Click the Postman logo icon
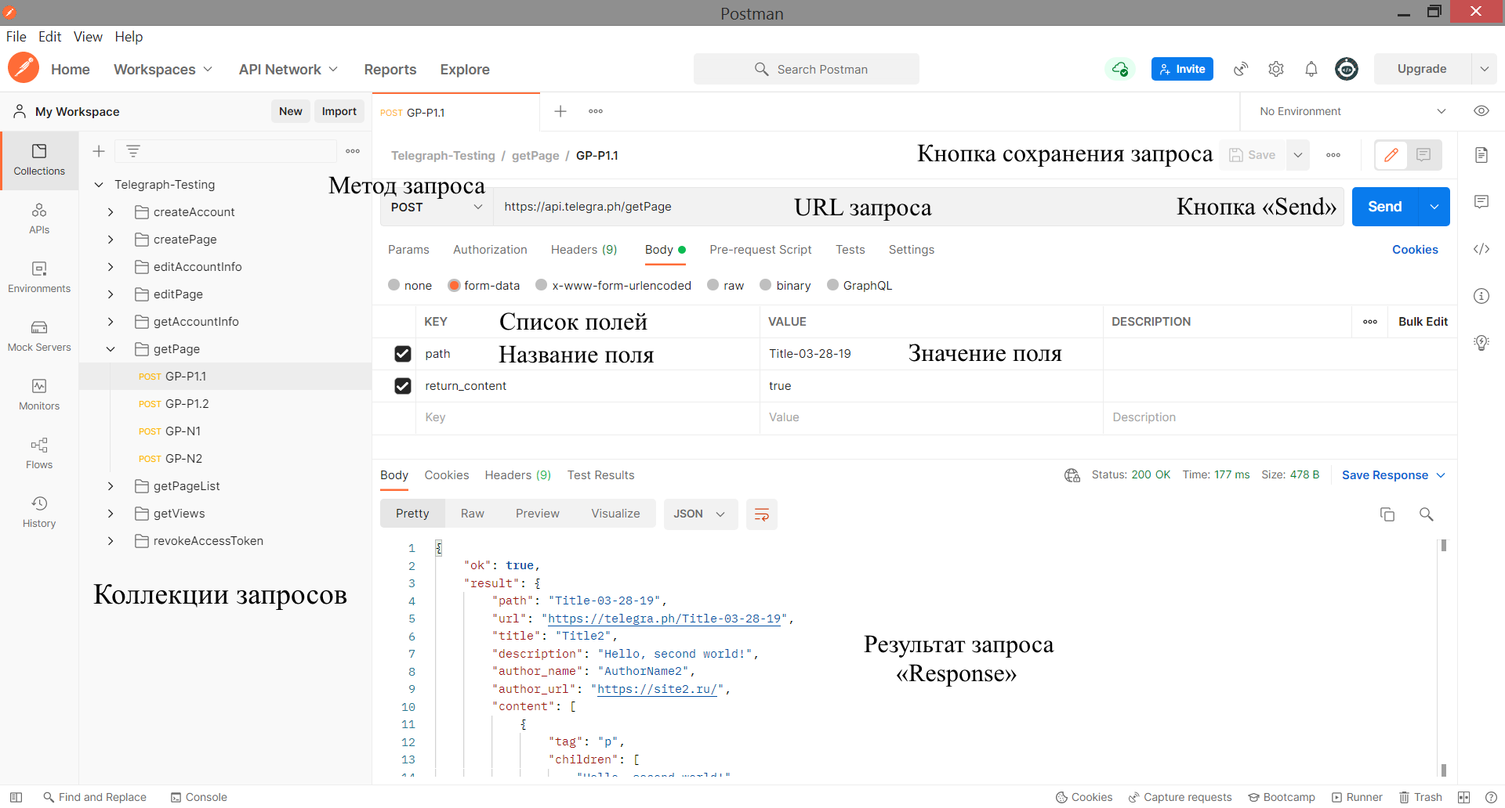Viewport: 1505px width, 808px height. [24, 68]
